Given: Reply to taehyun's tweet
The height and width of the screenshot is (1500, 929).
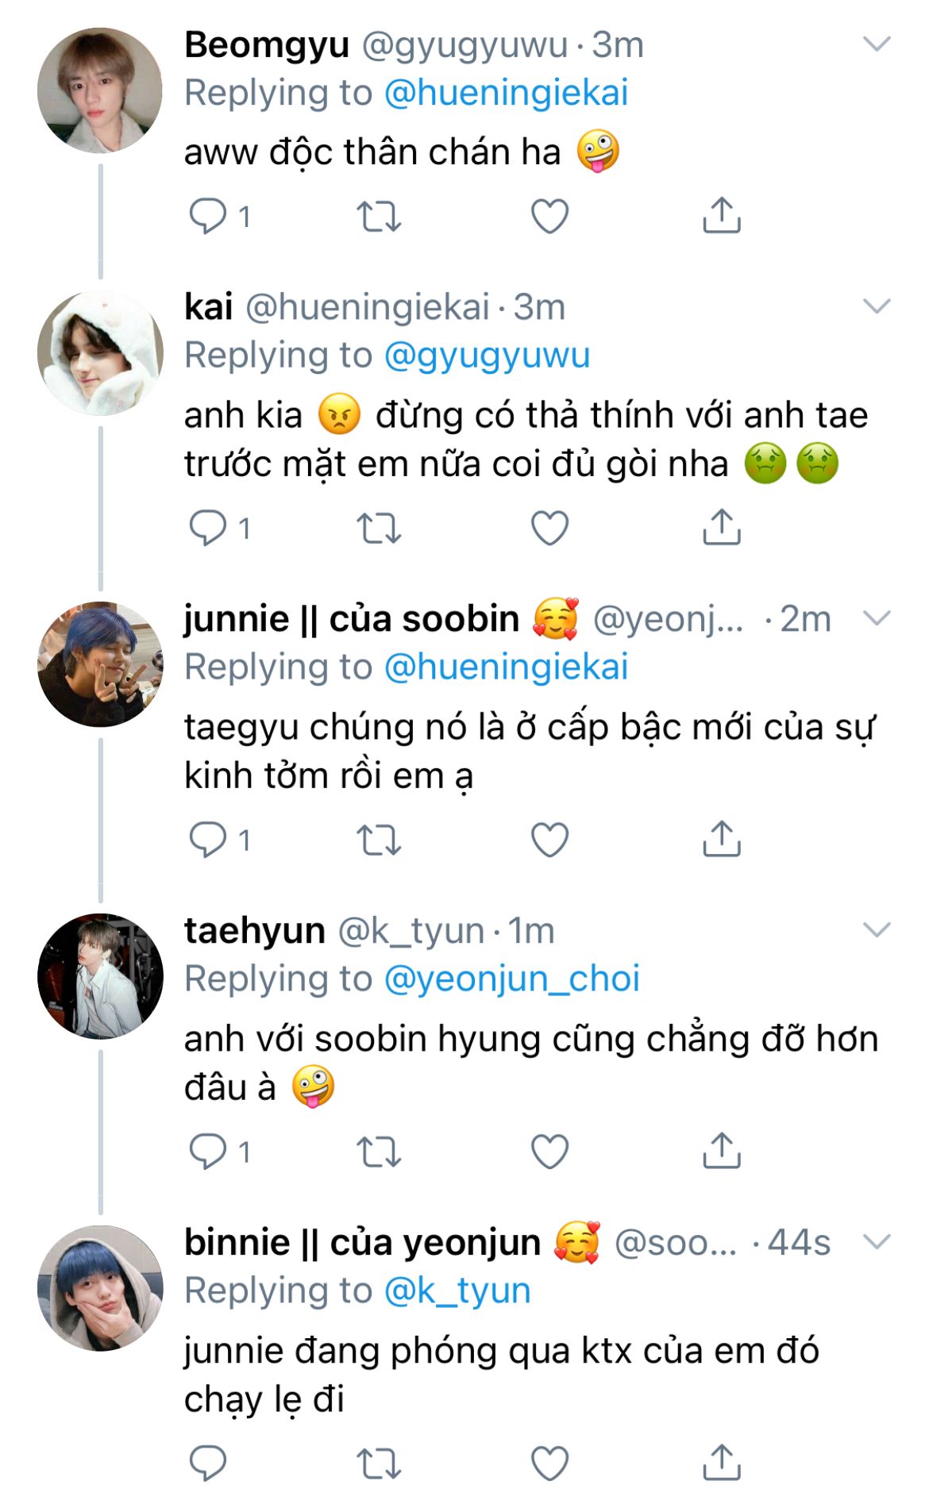Looking at the screenshot, I should pos(208,1152).
